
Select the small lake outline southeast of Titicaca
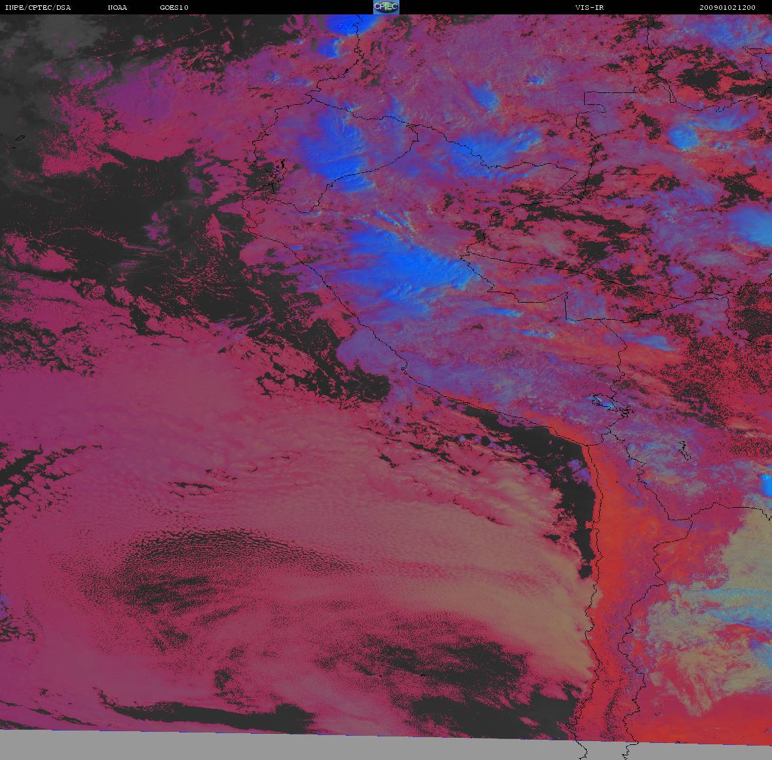(684, 449)
